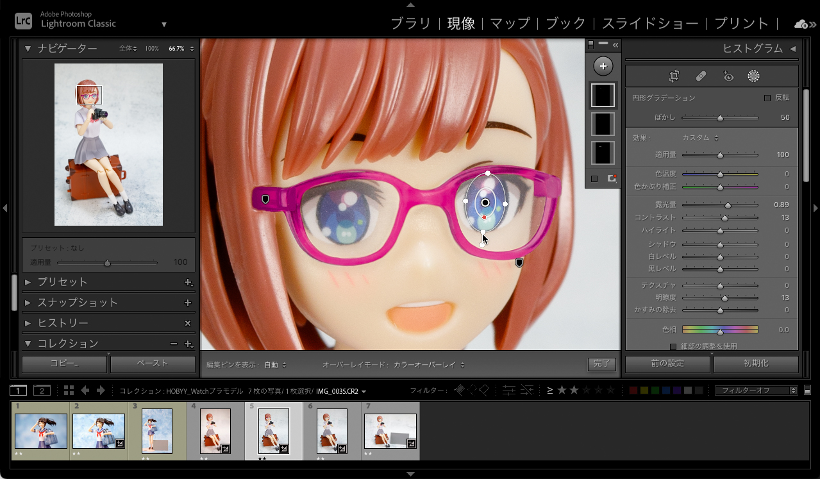Viewport: 820px width, 479px height.
Task: Collapse the コレクション panel
Action: point(28,344)
